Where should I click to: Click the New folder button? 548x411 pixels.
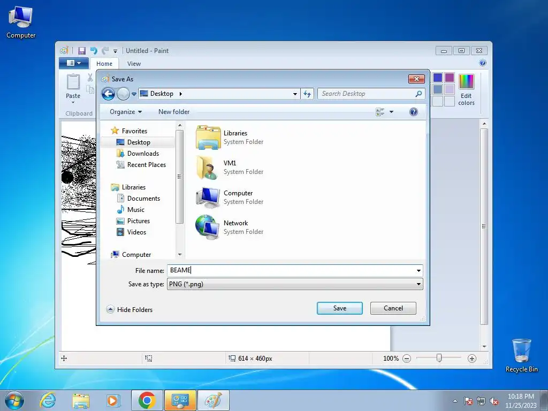click(x=174, y=112)
